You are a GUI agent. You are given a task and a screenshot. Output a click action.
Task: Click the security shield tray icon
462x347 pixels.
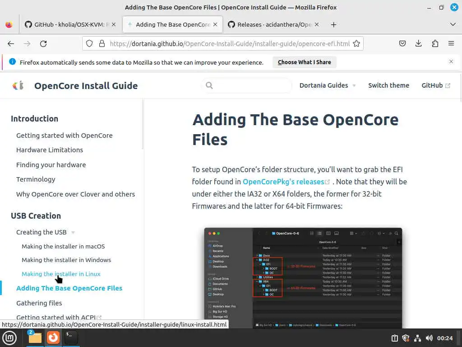click(x=406, y=338)
